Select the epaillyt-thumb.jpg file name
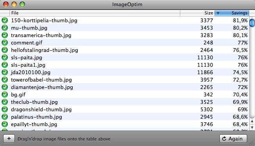Image resolution: width=255 pixels, height=146 pixels. tap(34, 125)
